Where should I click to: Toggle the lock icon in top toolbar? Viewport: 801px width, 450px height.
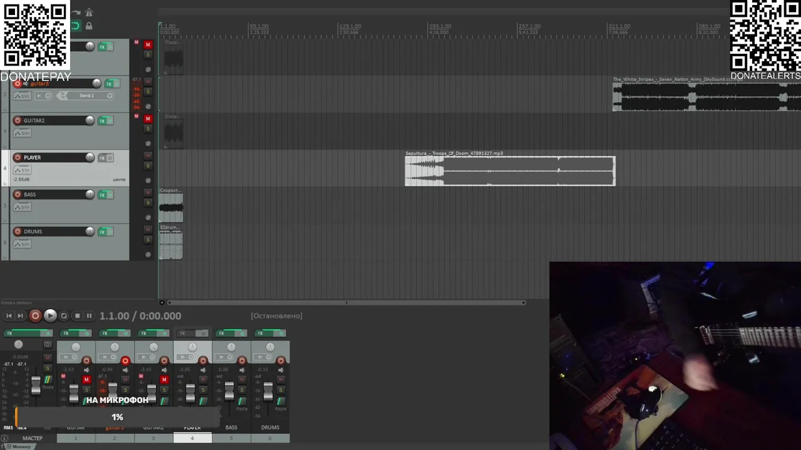(89, 26)
